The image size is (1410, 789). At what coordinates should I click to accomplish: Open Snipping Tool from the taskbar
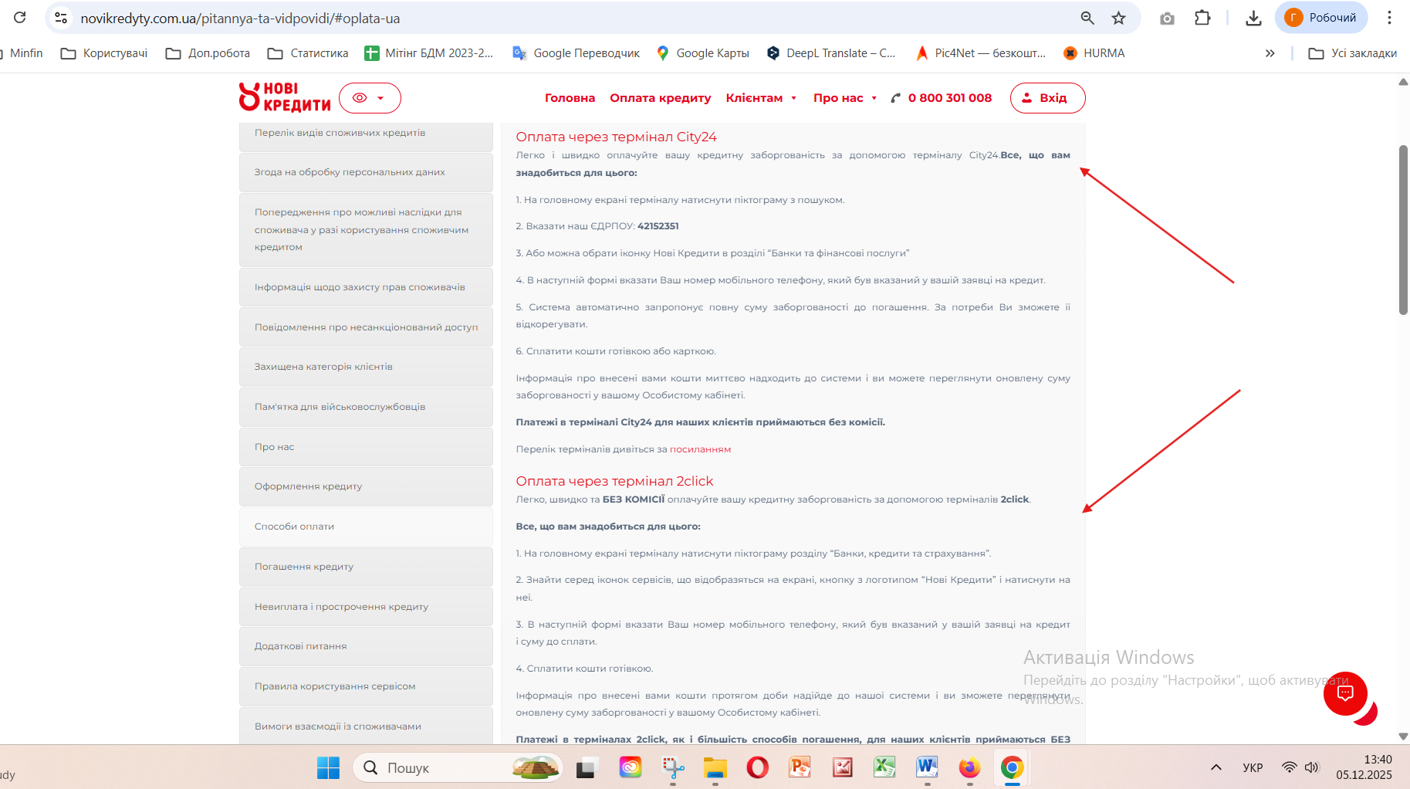(x=672, y=767)
